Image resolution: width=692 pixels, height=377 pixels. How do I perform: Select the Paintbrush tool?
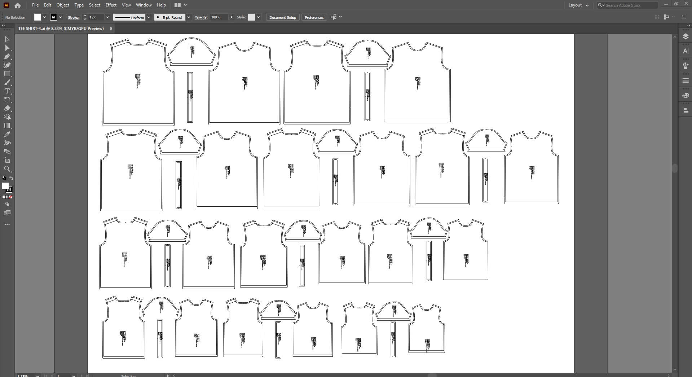7,82
